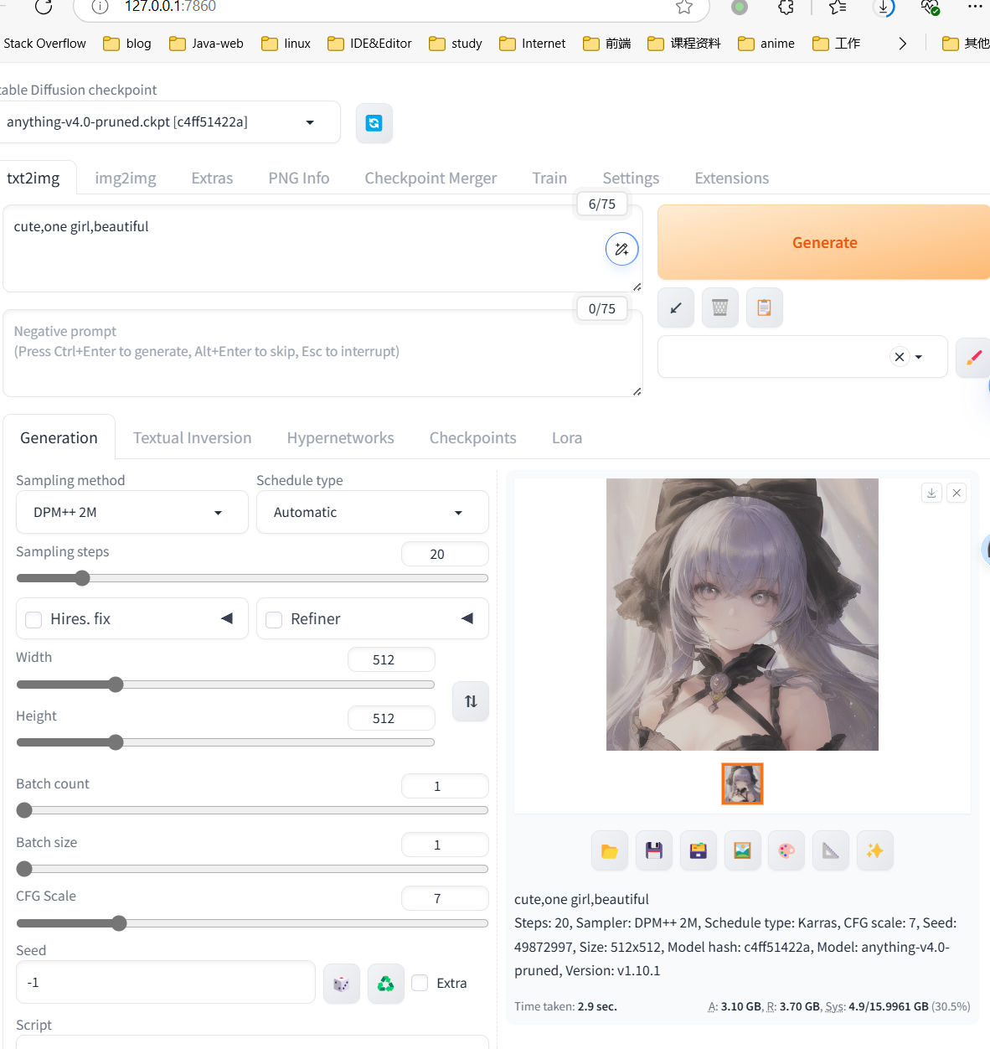Save the generated image with floppy disk icon
Screen dimensions: 990x1049
[x=653, y=850]
